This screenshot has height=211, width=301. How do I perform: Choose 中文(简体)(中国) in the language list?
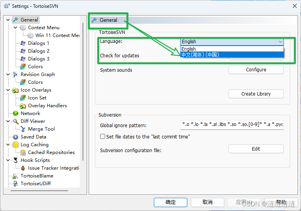[232, 55]
